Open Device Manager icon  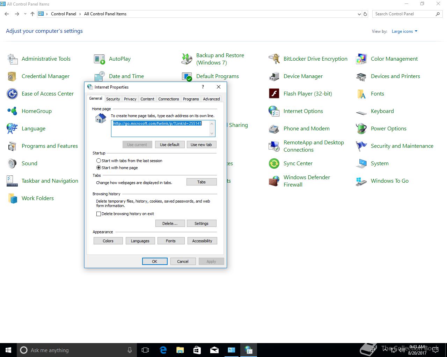274,76
